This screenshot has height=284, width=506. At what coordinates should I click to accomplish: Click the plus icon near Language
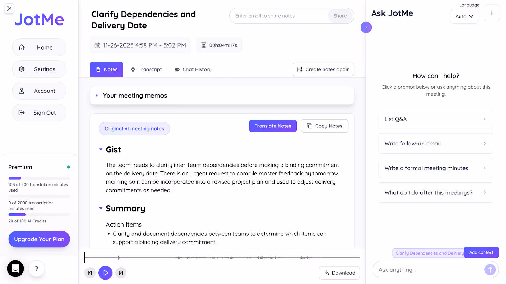click(x=491, y=13)
